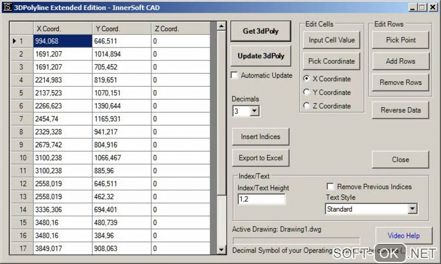Viewport: 441px width, 264px height.
Task: Click the table scrollbar up arrow
Action: (221, 26)
